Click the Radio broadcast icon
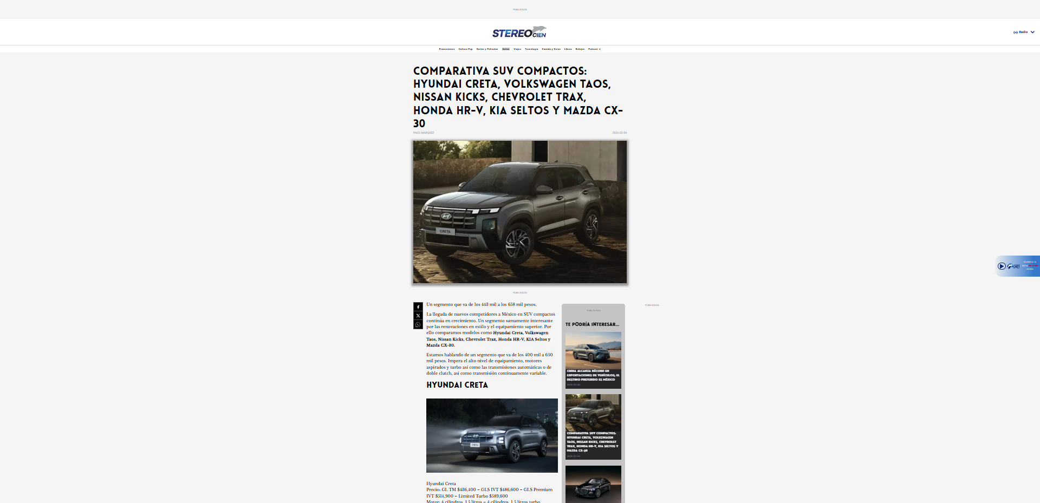The height and width of the screenshot is (503, 1040). point(1016,32)
